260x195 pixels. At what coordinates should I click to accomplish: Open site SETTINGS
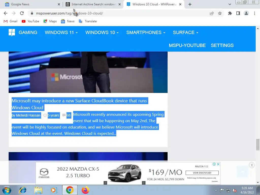click(x=222, y=45)
